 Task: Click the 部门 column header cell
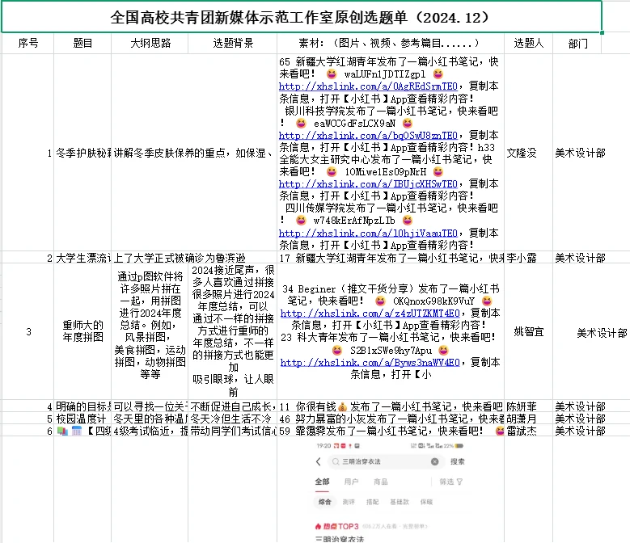click(x=577, y=43)
